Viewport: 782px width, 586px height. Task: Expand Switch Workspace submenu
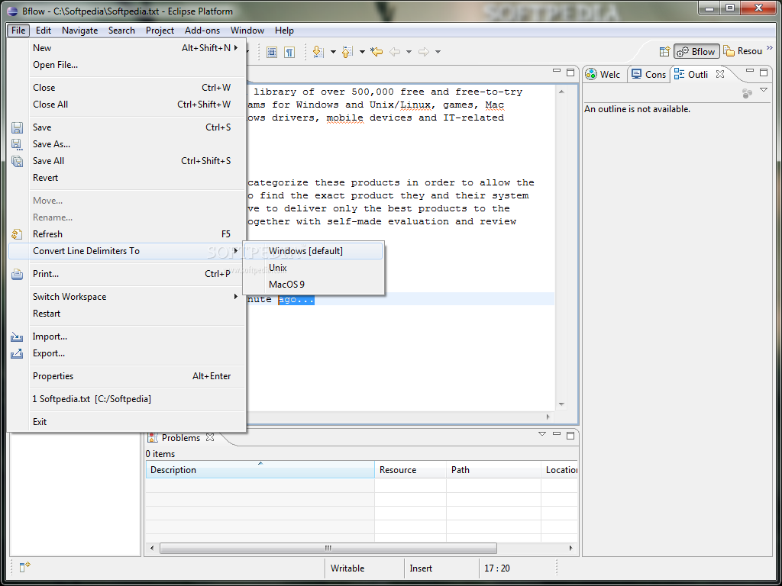128,297
